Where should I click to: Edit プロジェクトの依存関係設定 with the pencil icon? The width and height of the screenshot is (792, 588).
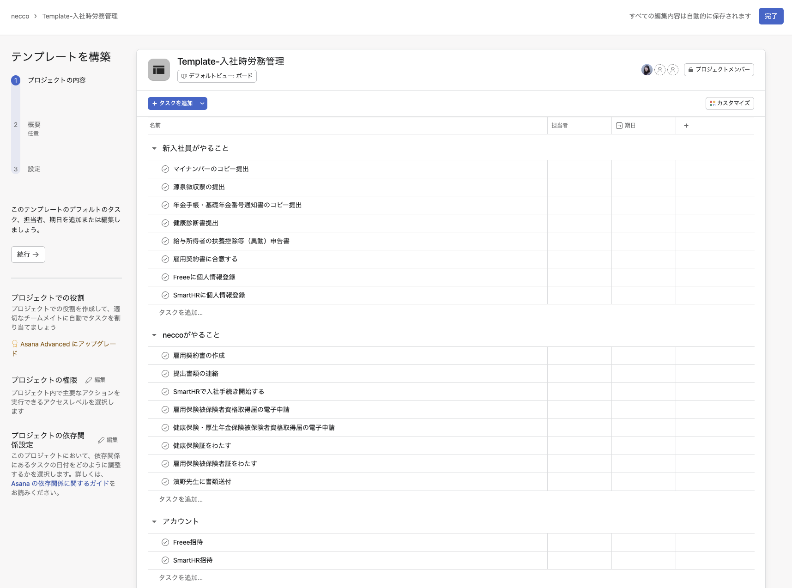pyautogui.click(x=108, y=440)
